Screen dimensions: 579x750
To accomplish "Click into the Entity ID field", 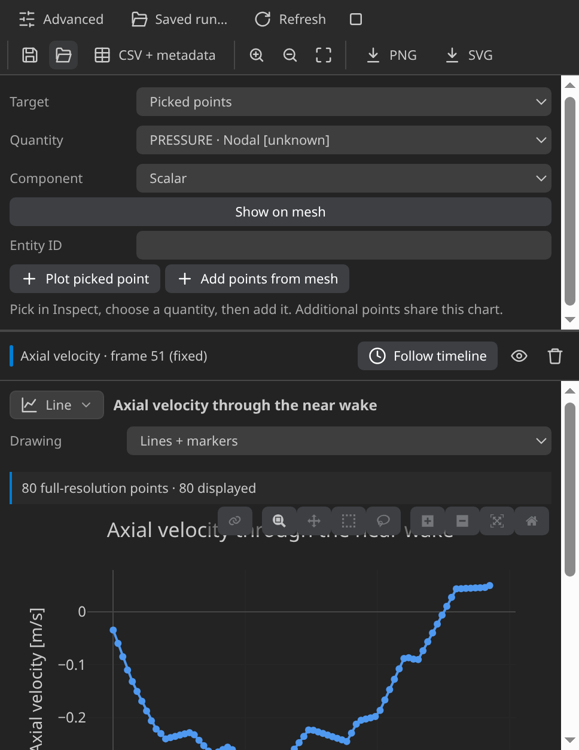I will pyautogui.click(x=344, y=245).
